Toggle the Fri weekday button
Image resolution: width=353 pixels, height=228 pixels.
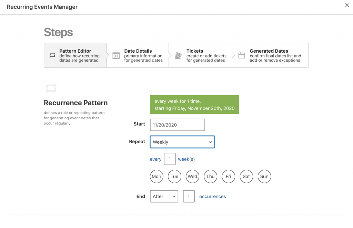229,176
